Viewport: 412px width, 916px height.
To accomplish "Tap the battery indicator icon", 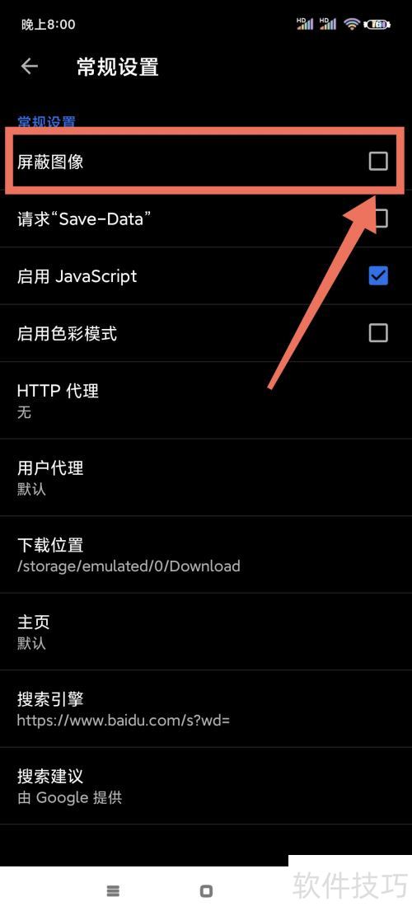I will point(377,24).
